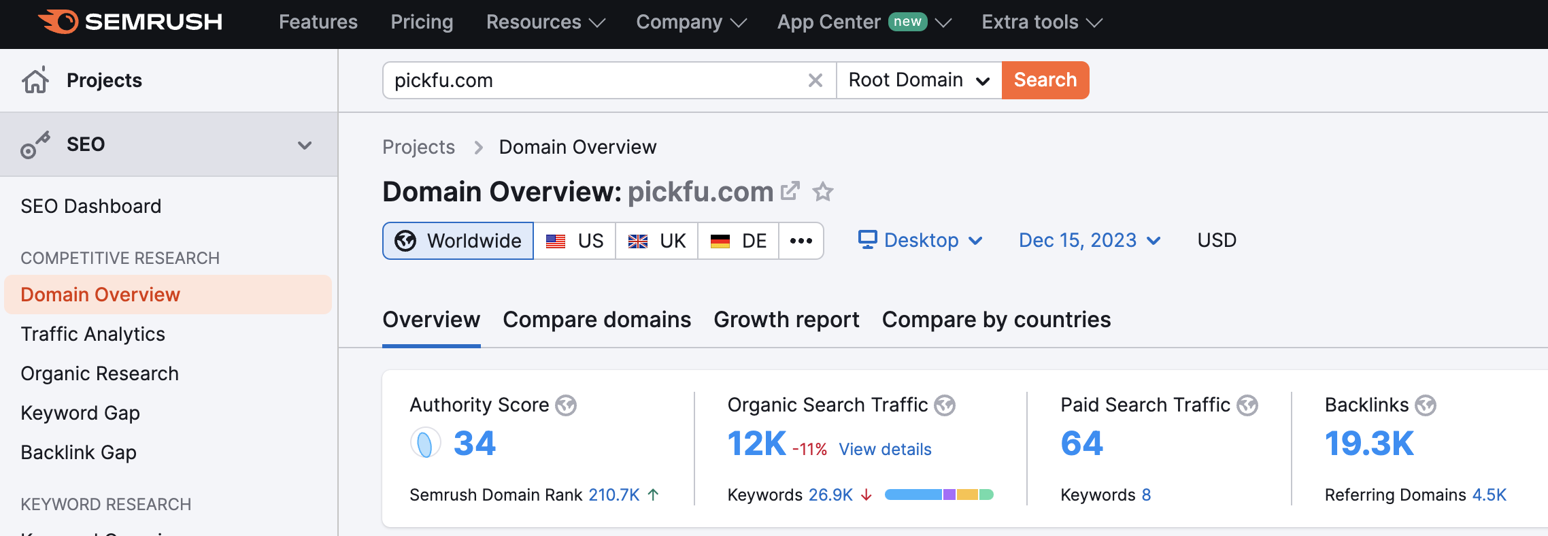Click the Authority Score circular chart icon

point(425,443)
